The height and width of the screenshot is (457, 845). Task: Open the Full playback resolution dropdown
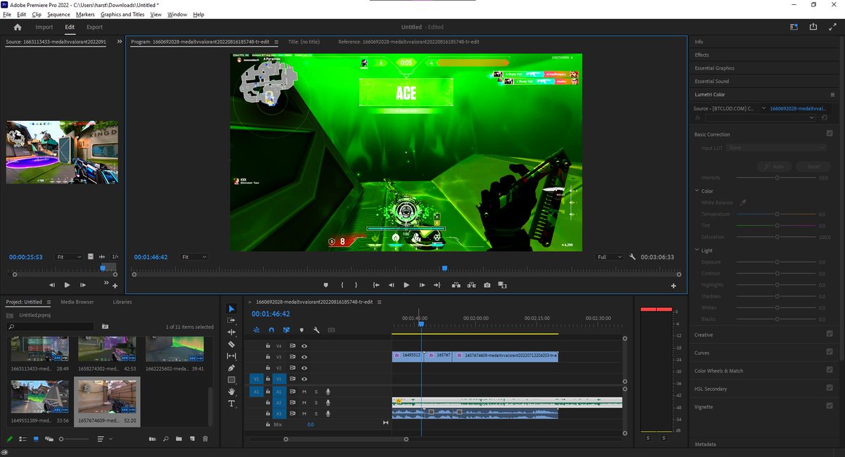(609, 257)
